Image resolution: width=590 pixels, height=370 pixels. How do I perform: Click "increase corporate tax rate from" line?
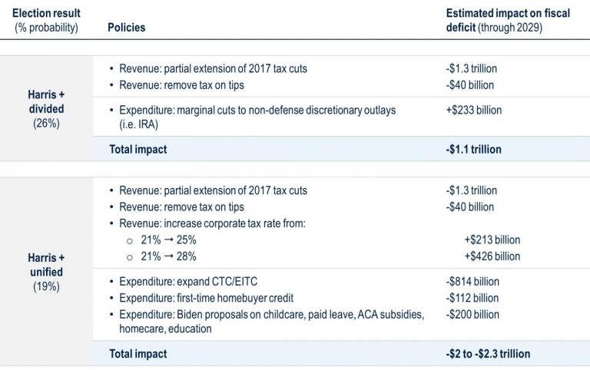pos(212,223)
